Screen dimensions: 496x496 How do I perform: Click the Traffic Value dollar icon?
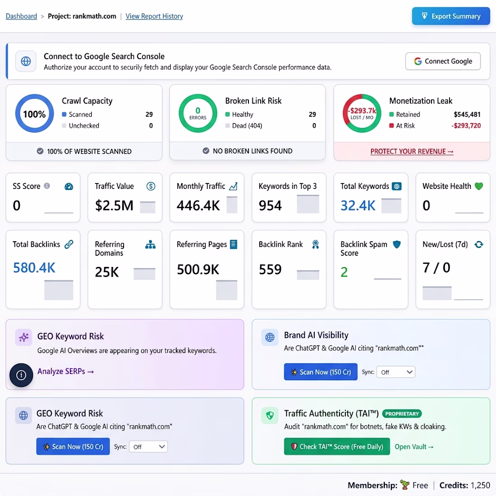(151, 186)
